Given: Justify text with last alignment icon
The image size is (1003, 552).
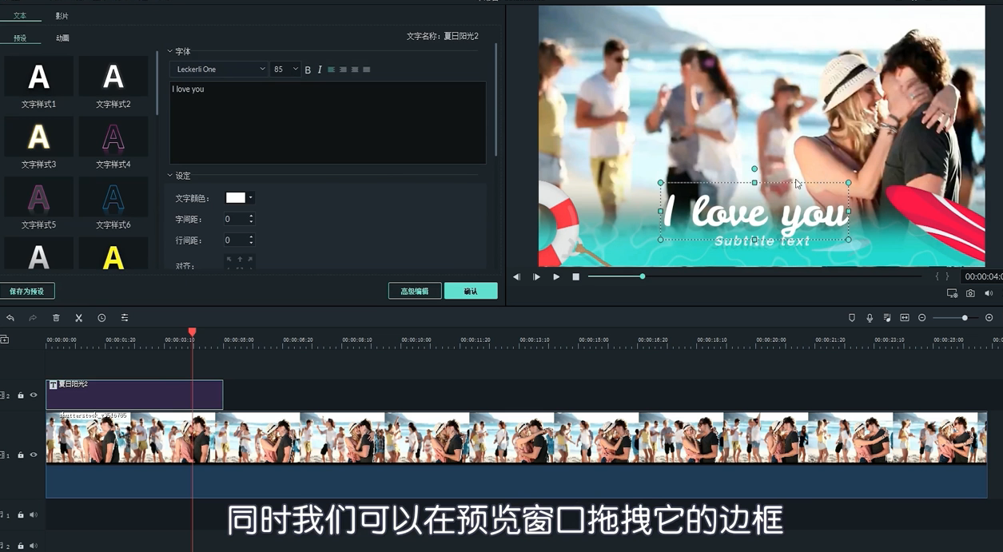Looking at the screenshot, I should point(367,69).
